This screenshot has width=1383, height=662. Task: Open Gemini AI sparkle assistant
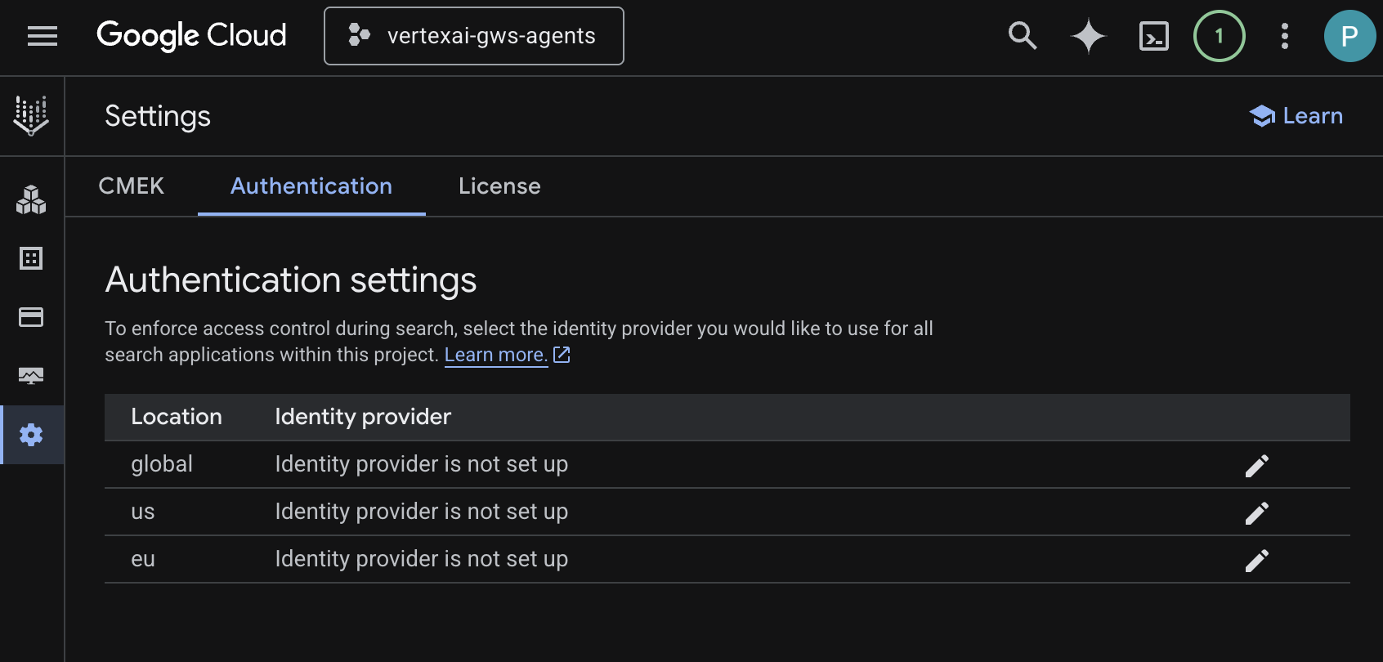[x=1088, y=36]
